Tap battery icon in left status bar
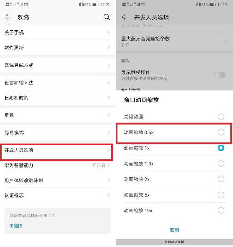The image size is (233, 247). pyautogui.click(x=96, y=5)
